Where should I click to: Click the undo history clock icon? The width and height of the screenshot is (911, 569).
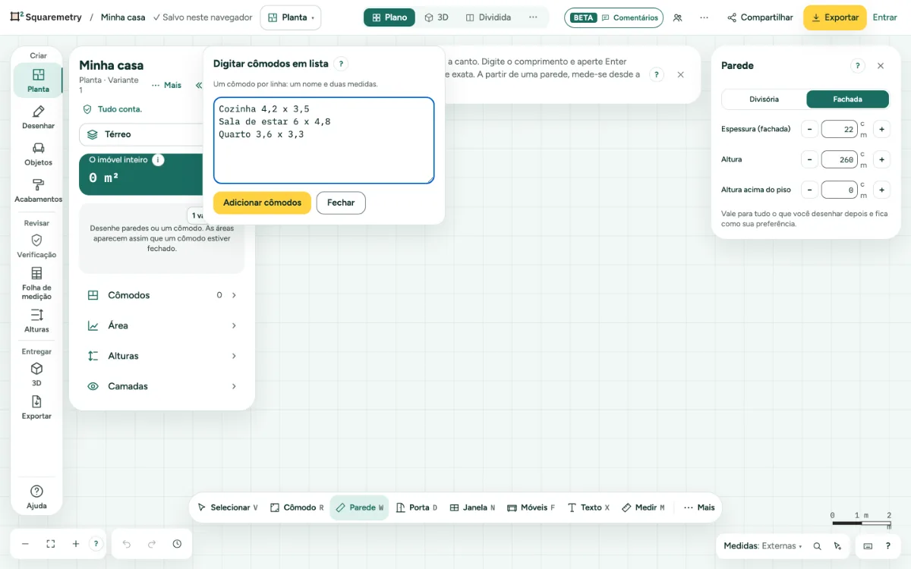click(x=177, y=544)
